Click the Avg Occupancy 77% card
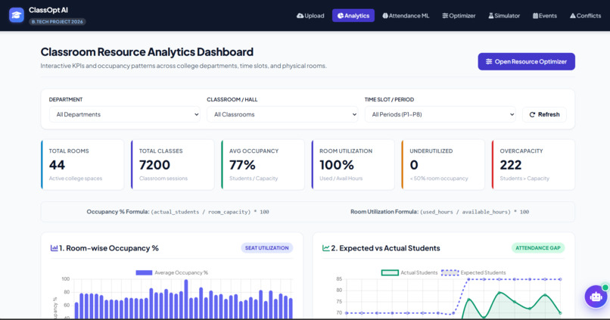Viewport: 610px width, 320px height. coord(263,165)
